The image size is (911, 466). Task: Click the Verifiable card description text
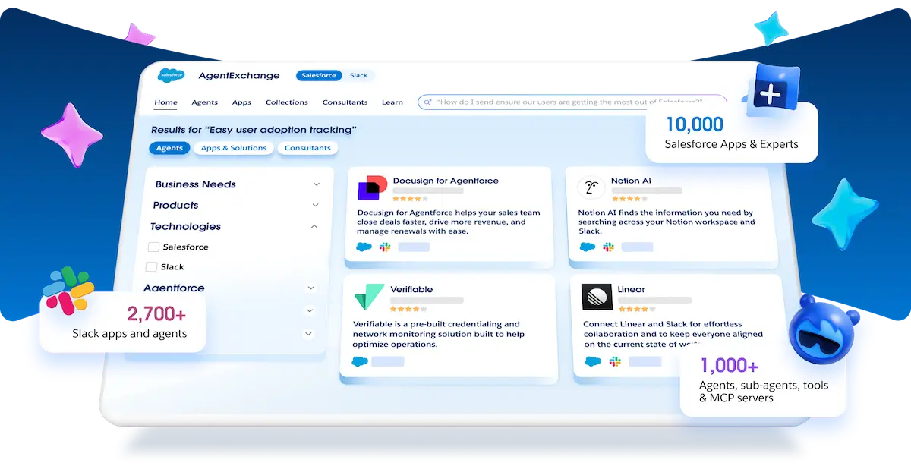pyautogui.click(x=438, y=334)
